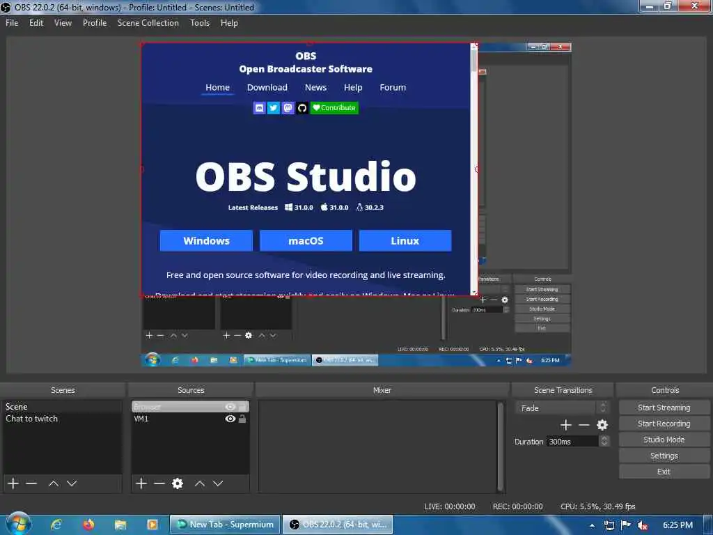Click the green Contribute button on the webpage
713x535 pixels.
334,108
